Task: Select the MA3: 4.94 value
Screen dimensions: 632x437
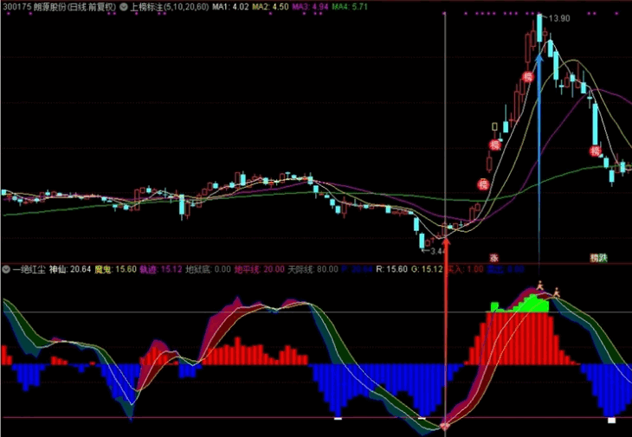Action: pyautogui.click(x=310, y=7)
